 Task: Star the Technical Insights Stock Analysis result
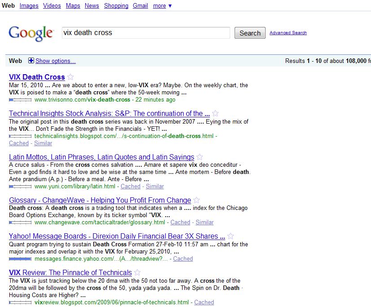pyautogui.click(x=215, y=113)
